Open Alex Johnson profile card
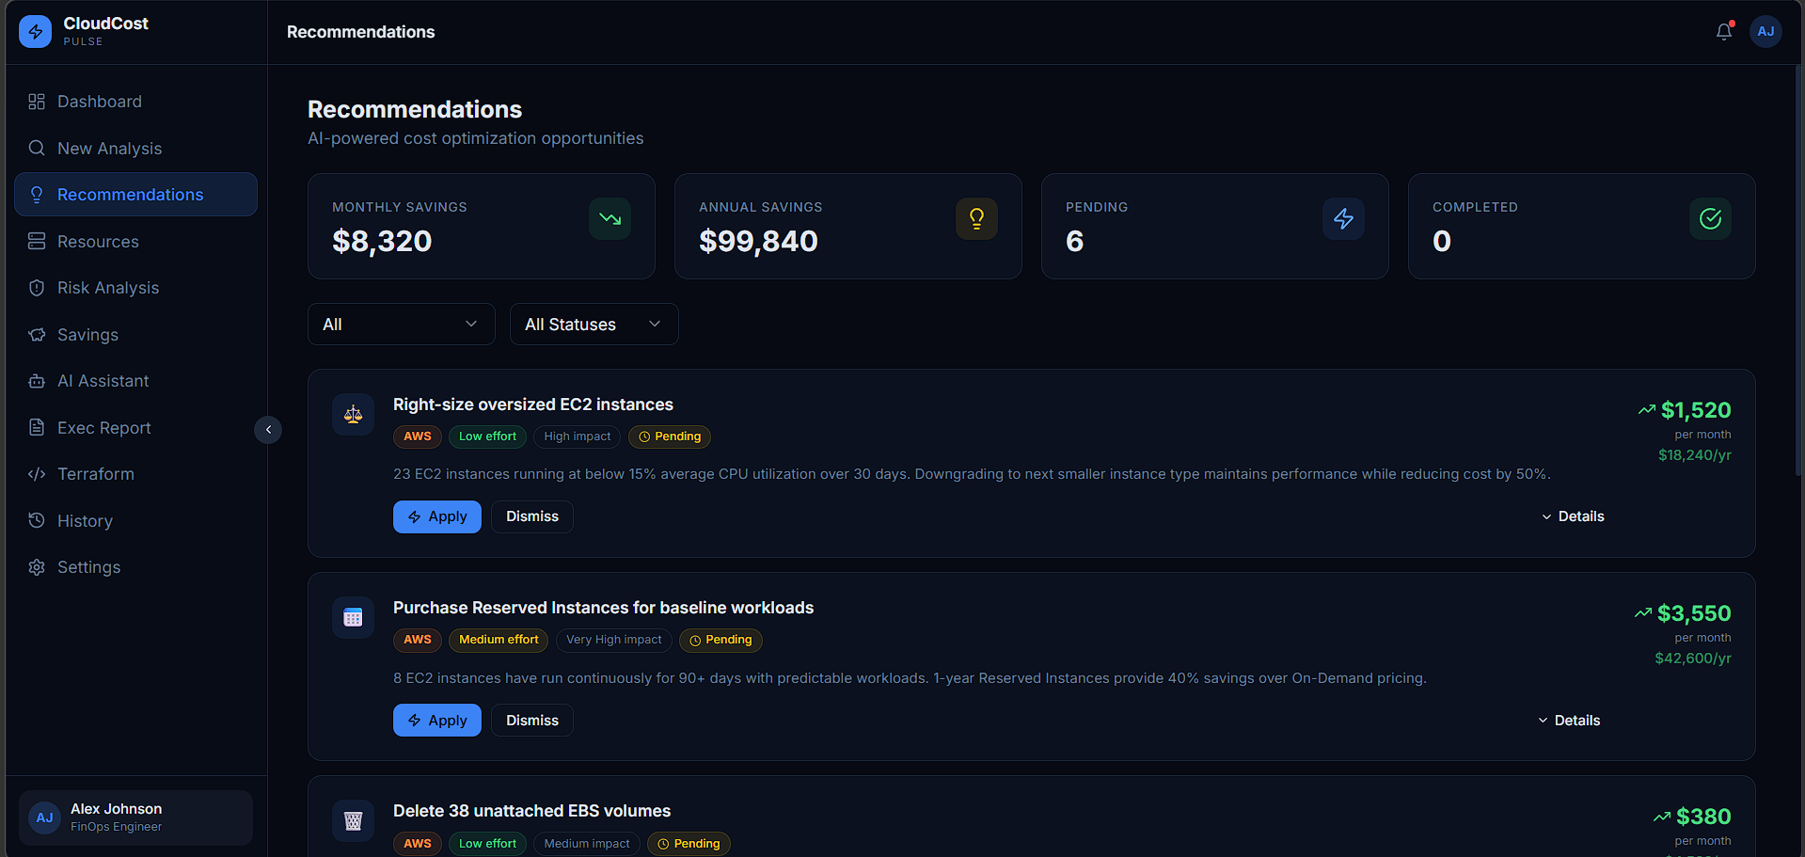This screenshot has width=1805, height=857. tap(135, 817)
